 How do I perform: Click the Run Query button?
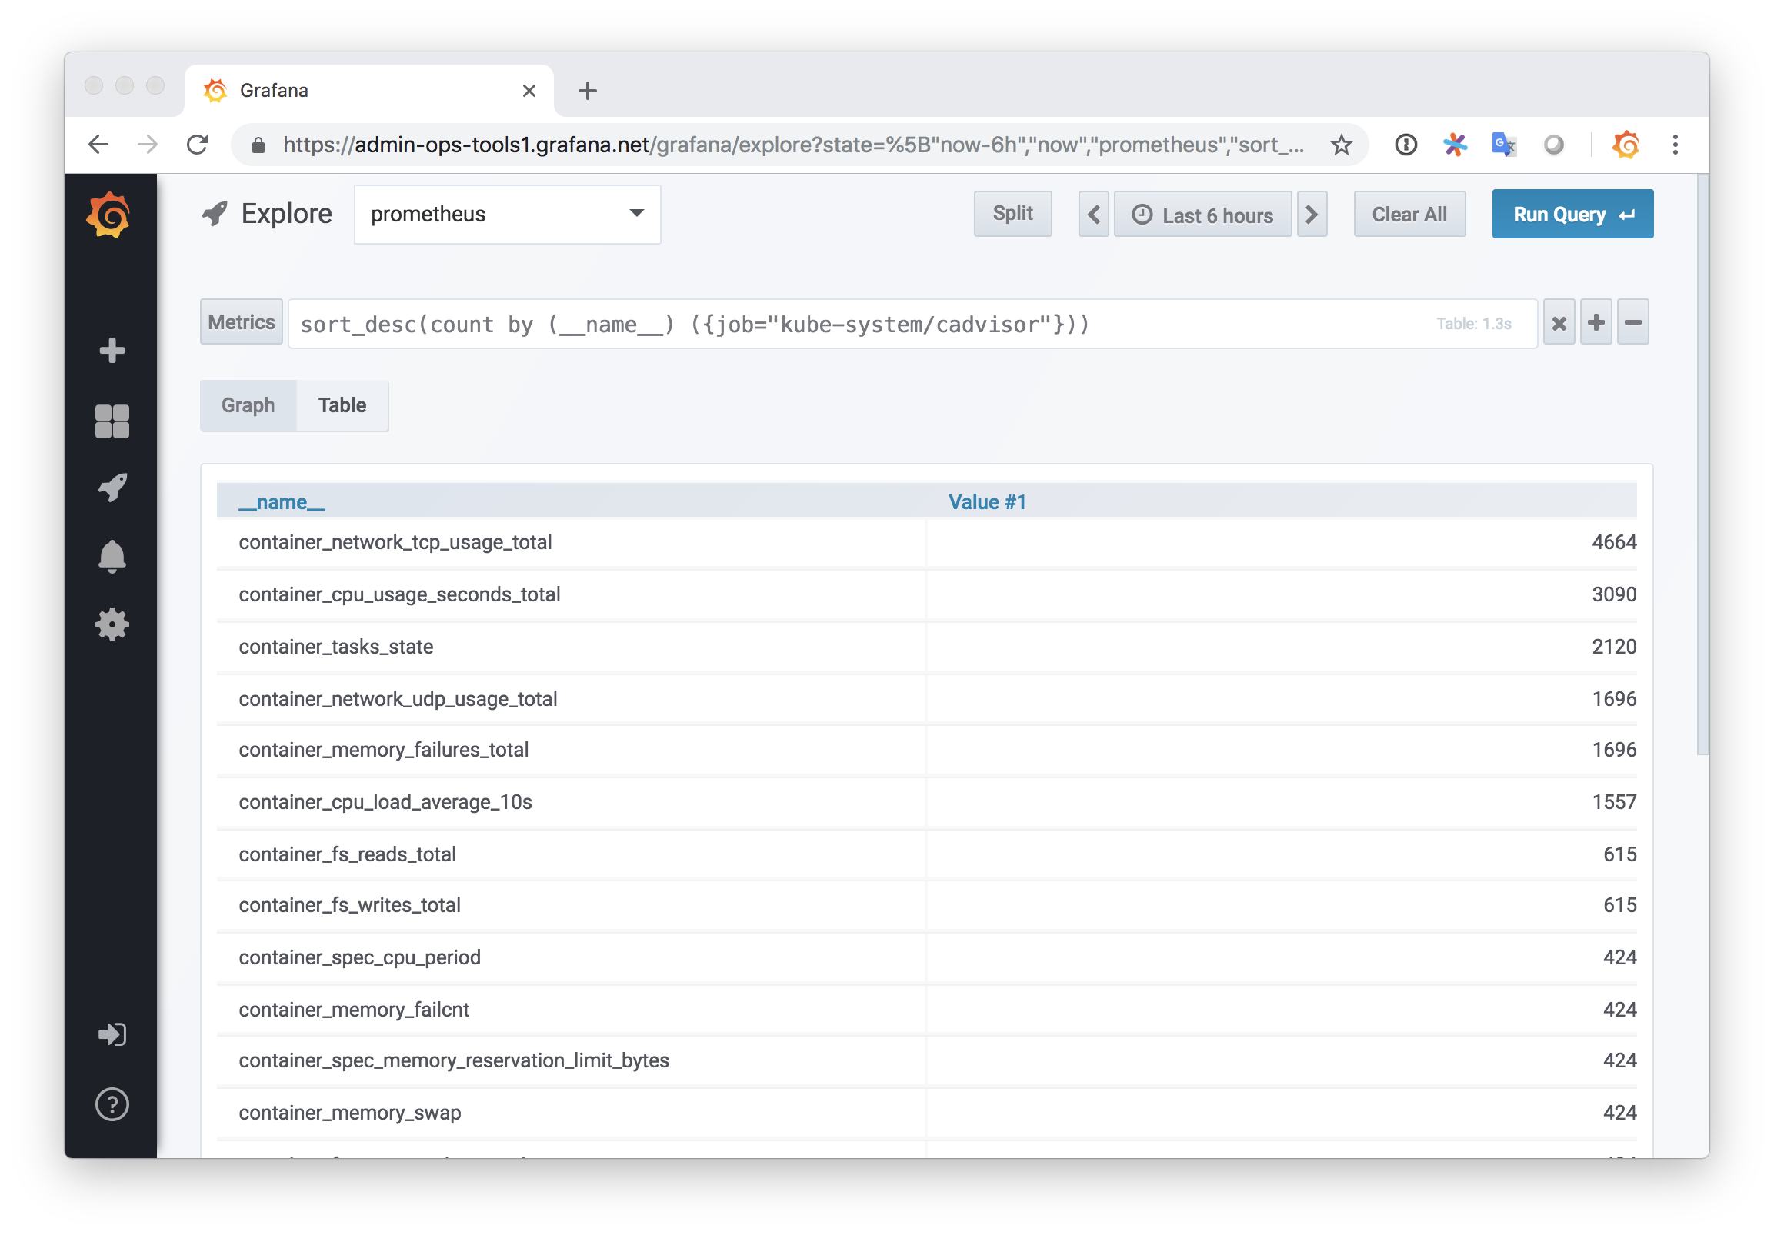pos(1572,214)
